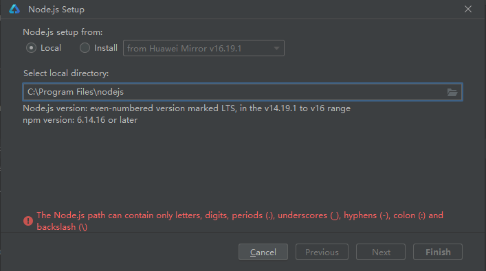Viewport: 486px width, 271px height.
Task: Click the red error warning icon
Action: [x=28, y=221]
